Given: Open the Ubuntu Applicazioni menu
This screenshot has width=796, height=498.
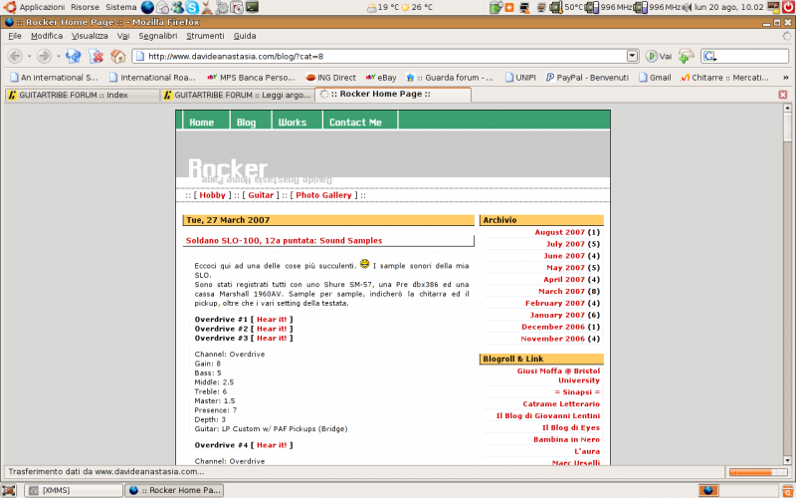Looking at the screenshot, I should 35,7.
